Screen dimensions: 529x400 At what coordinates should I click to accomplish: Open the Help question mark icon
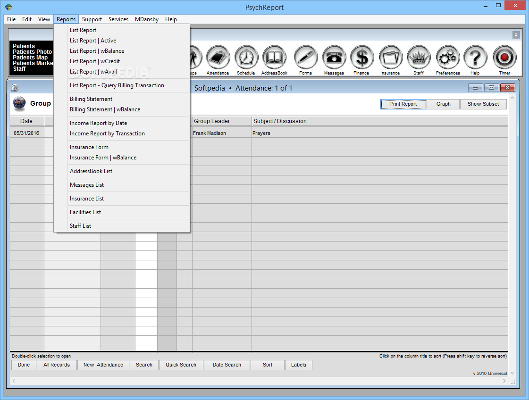[x=475, y=58]
